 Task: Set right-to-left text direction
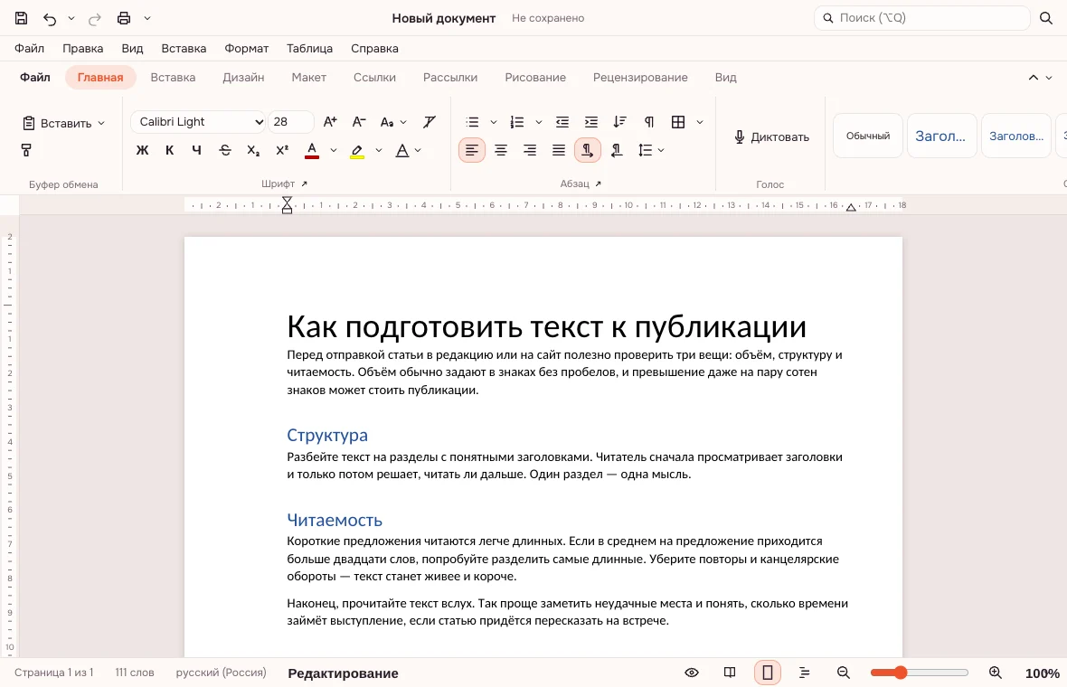tap(617, 150)
